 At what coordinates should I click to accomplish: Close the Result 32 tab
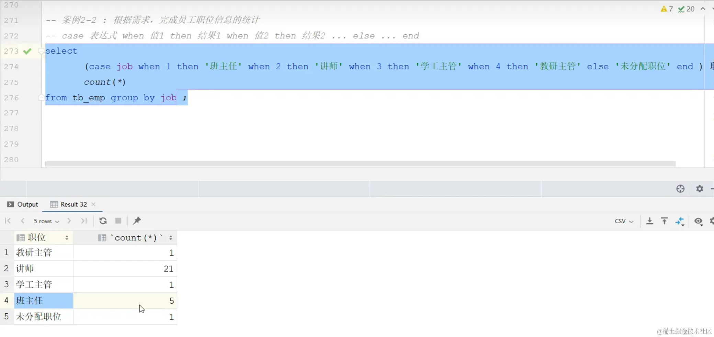pyautogui.click(x=93, y=204)
